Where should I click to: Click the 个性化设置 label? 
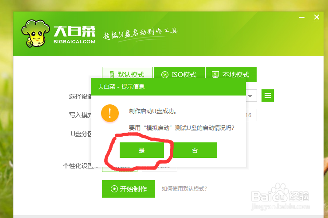coord(80,166)
